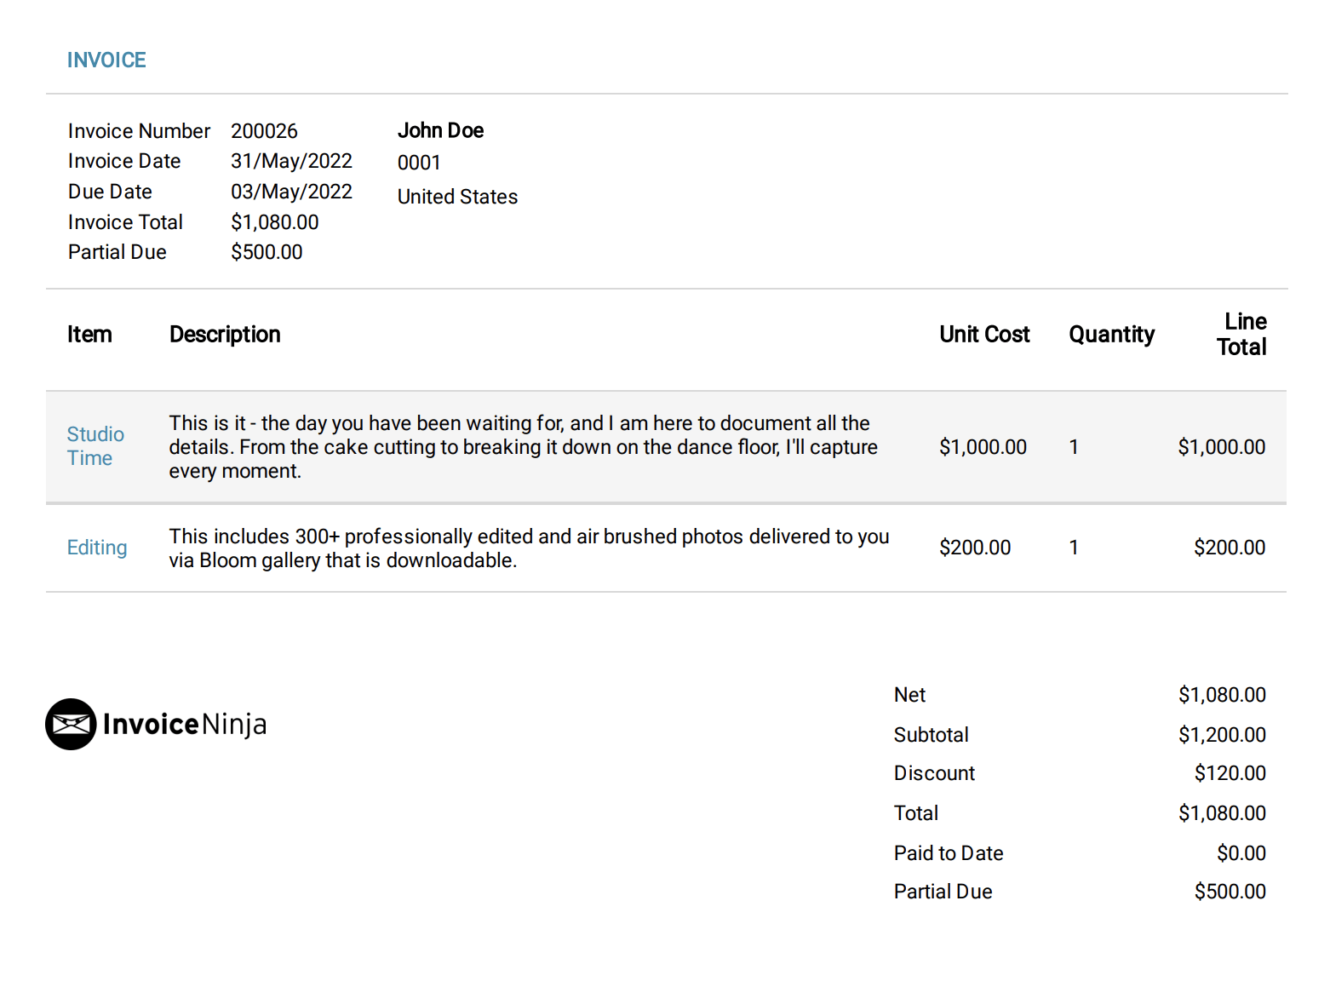Viewport: 1330px width, 981px height.
Task: Click the Unit Cost column header
Action: [984, 335]
